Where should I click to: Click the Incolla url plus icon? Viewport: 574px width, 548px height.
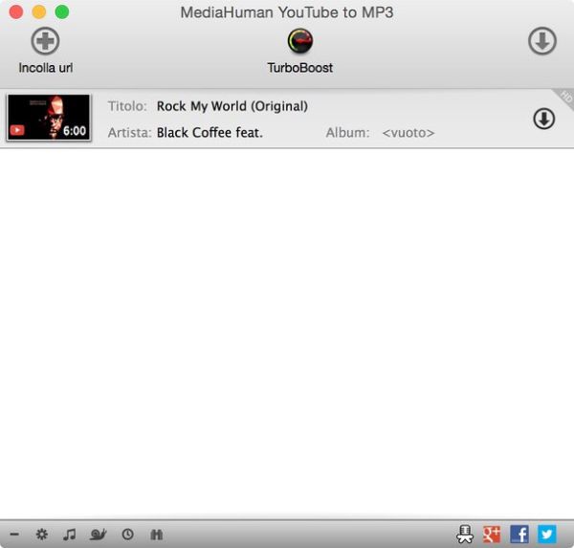tap(45, 41)
